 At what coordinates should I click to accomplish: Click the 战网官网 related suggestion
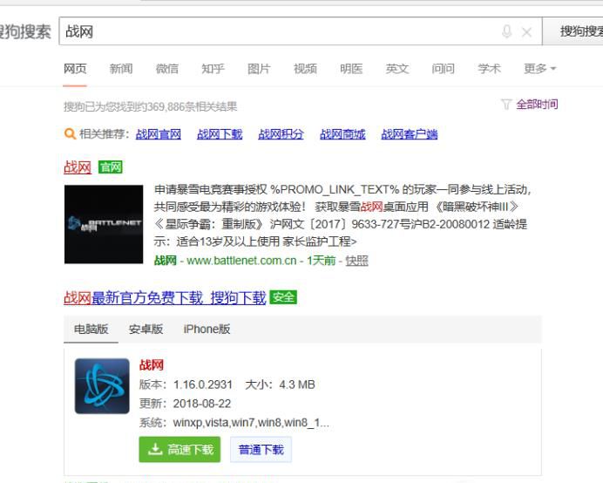pos(158,134)
